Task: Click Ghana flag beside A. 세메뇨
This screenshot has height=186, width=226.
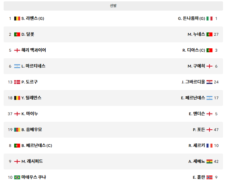Action: coord(209,162)
